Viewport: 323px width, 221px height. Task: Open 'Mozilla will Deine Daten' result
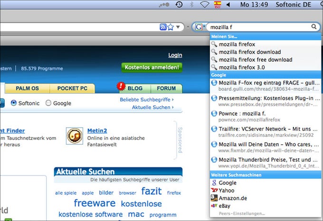[x=266, y=147]
